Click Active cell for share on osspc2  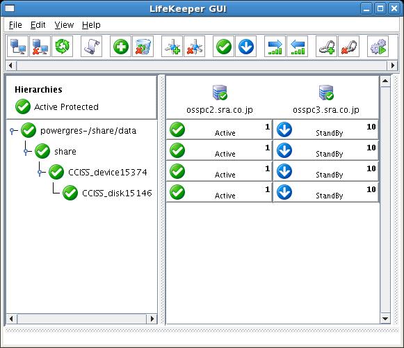219,150
